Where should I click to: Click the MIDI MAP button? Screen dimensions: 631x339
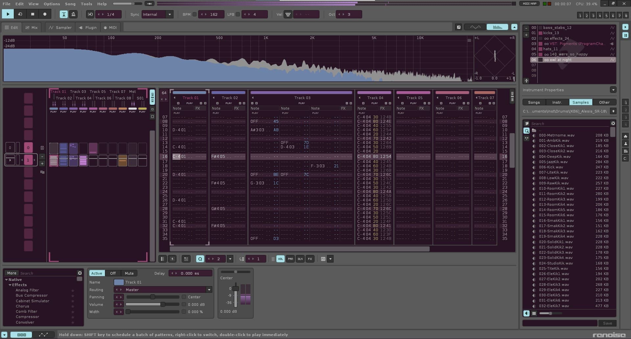(529, 4)
